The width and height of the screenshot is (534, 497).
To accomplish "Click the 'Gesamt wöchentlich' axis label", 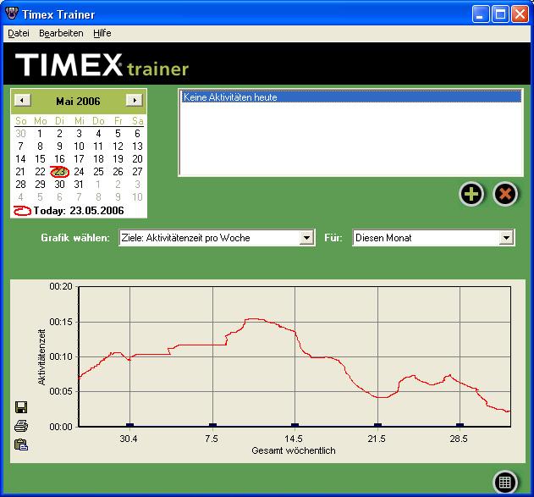I will tap(294, 450).
